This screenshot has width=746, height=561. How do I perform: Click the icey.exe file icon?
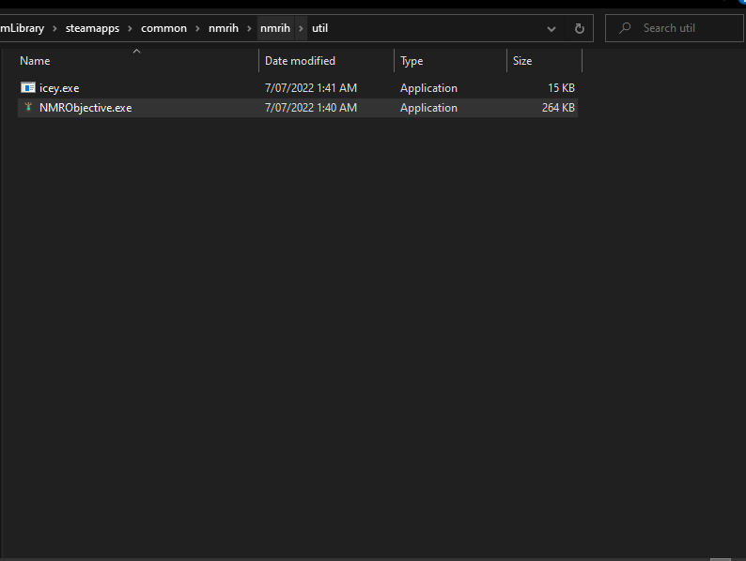[28, 88]
